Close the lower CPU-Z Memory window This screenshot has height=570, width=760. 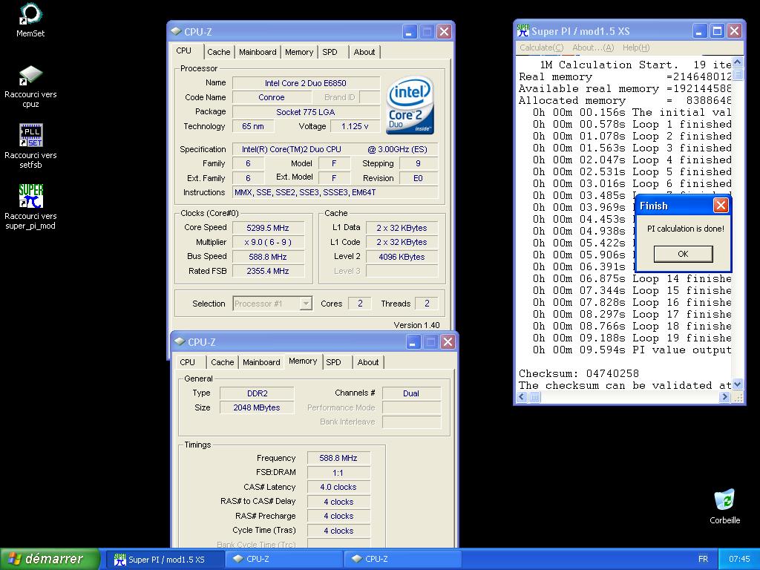click(x=448, y=342)
